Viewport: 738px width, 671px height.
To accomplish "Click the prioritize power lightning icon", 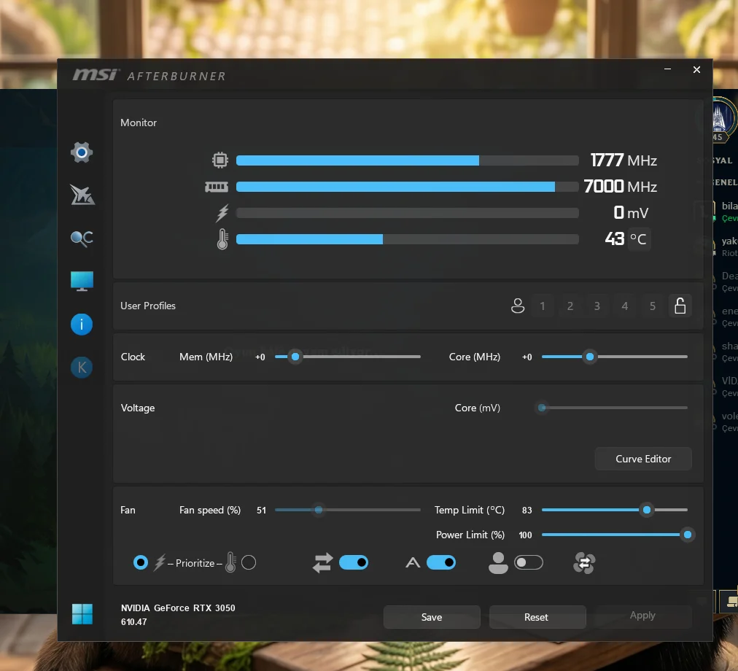I will tap(160, 563).
